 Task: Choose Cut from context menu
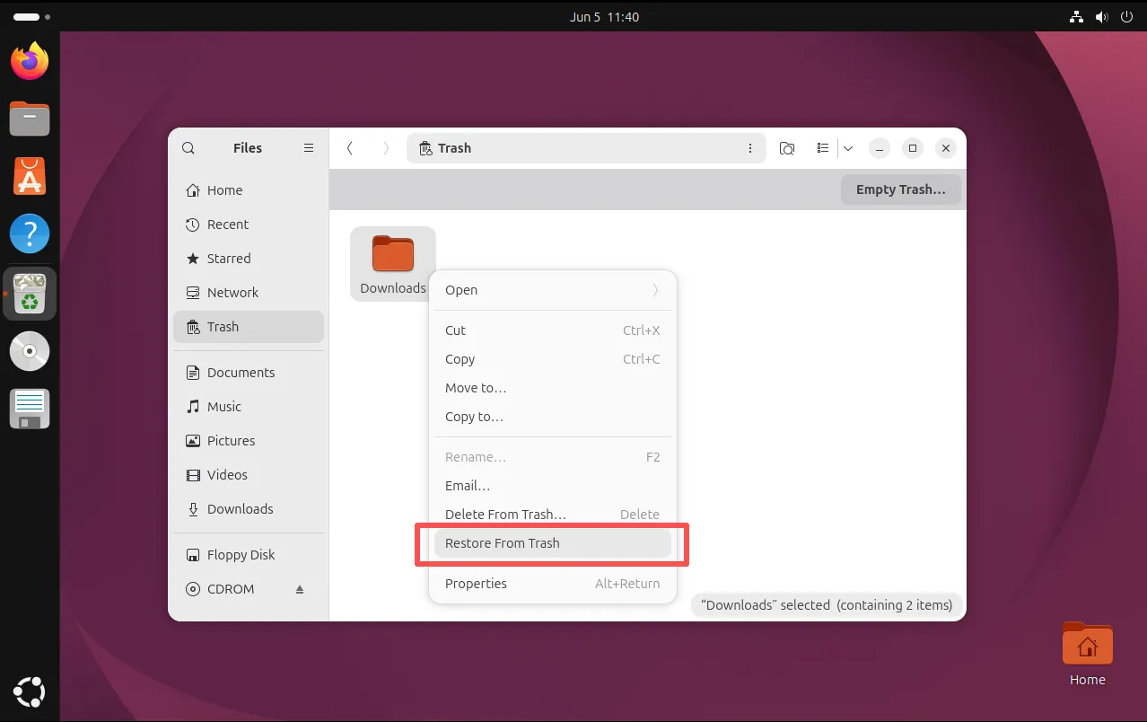(552, 330)
